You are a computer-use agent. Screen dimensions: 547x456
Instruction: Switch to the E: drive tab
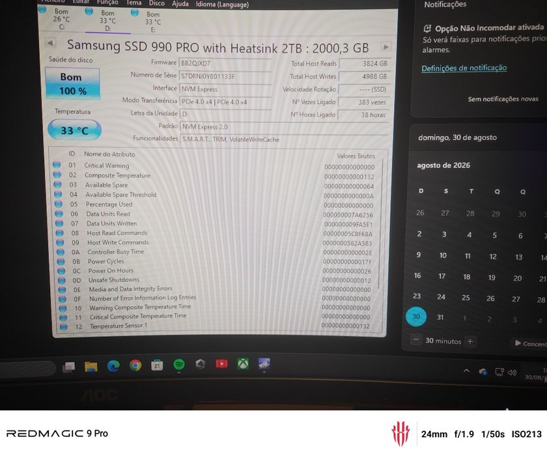tap(153, 22)
